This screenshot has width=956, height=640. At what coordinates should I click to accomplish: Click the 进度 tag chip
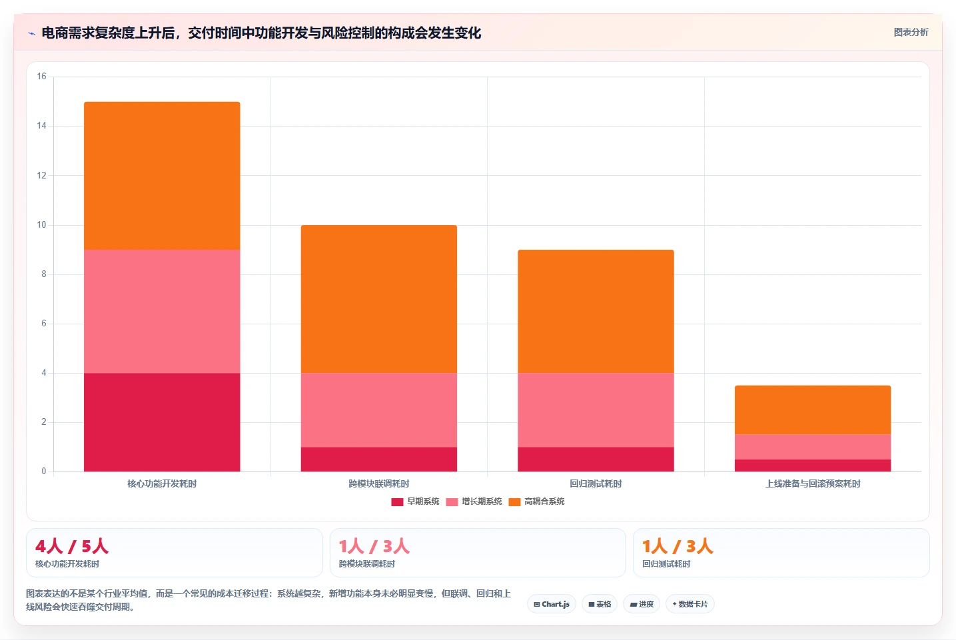[642, 604]
